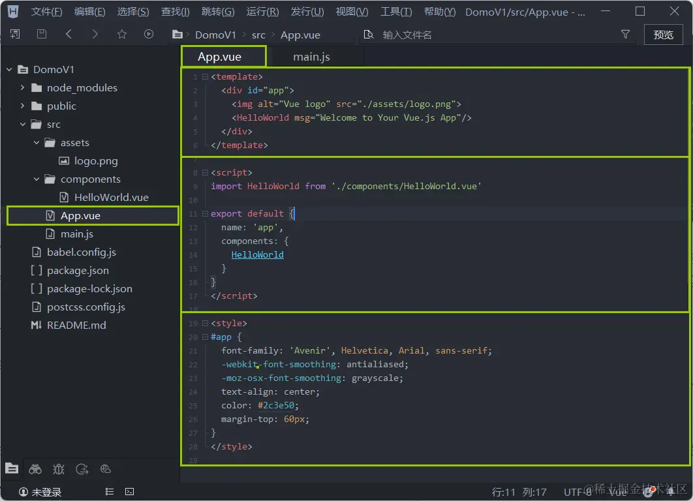Open the 帮助(Y) menu
The height and width of the screenshot is (501, 693).
click(440, 12)
